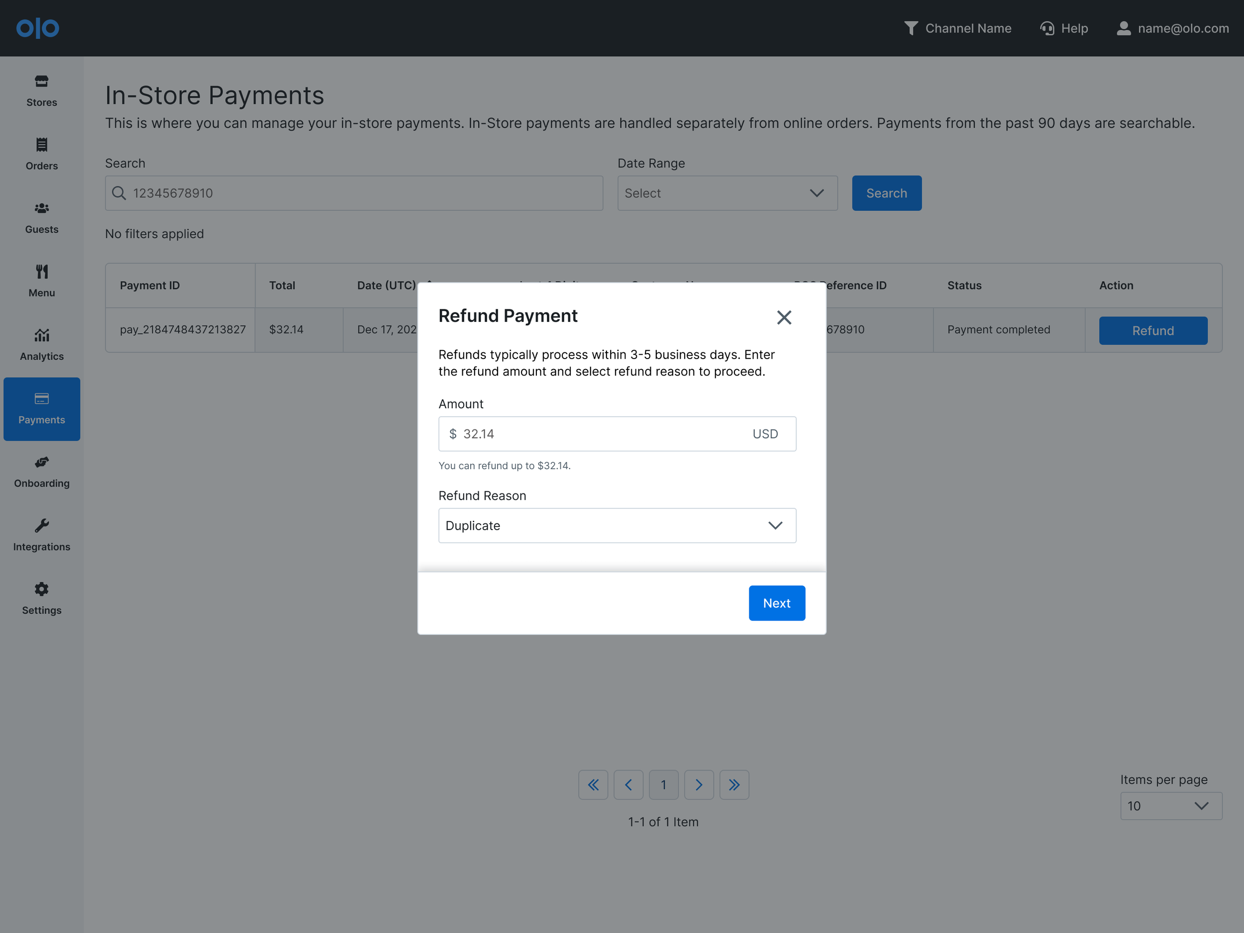Open name@olo.com account menu

click(x=1172, y=28)
